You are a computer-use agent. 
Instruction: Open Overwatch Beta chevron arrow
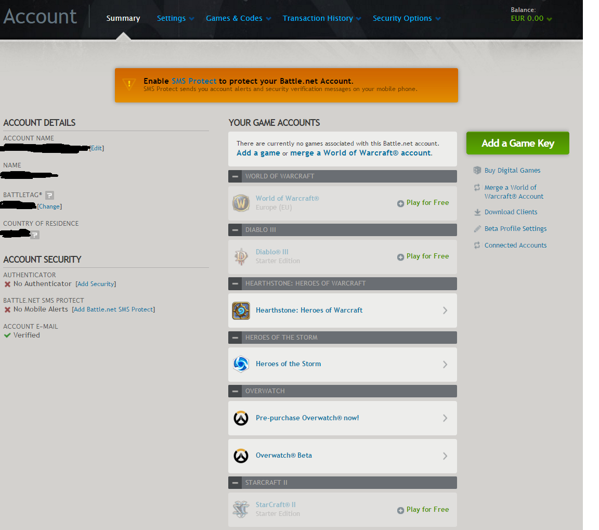[x=445, y=456]
